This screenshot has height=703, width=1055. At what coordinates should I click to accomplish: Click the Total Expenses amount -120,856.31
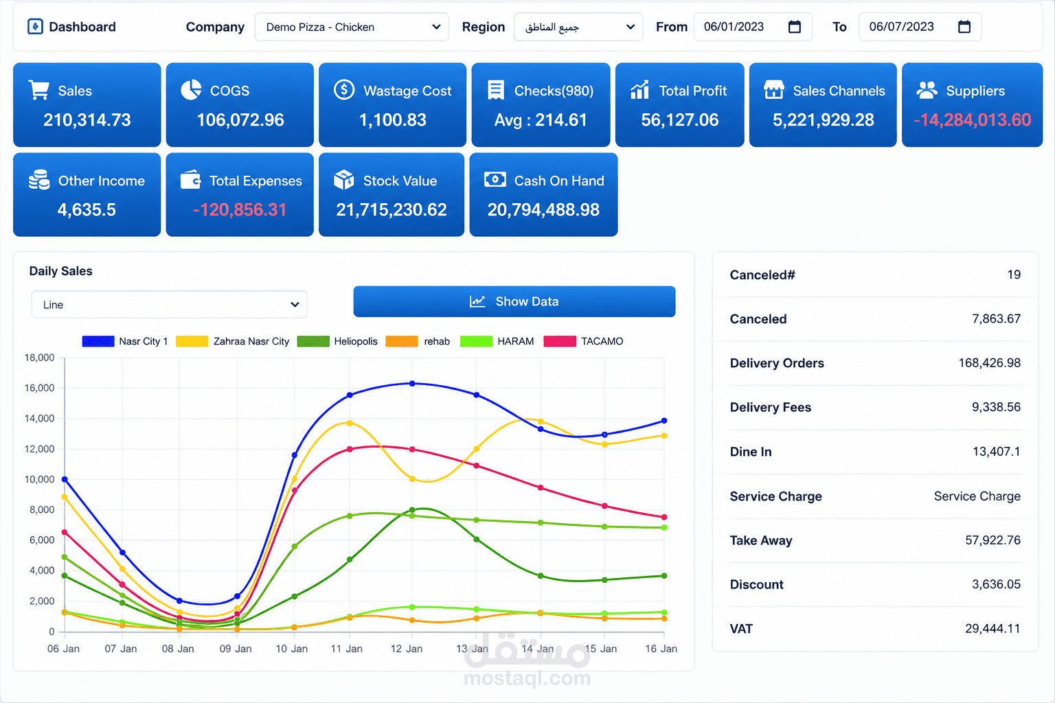coord(240,210)
